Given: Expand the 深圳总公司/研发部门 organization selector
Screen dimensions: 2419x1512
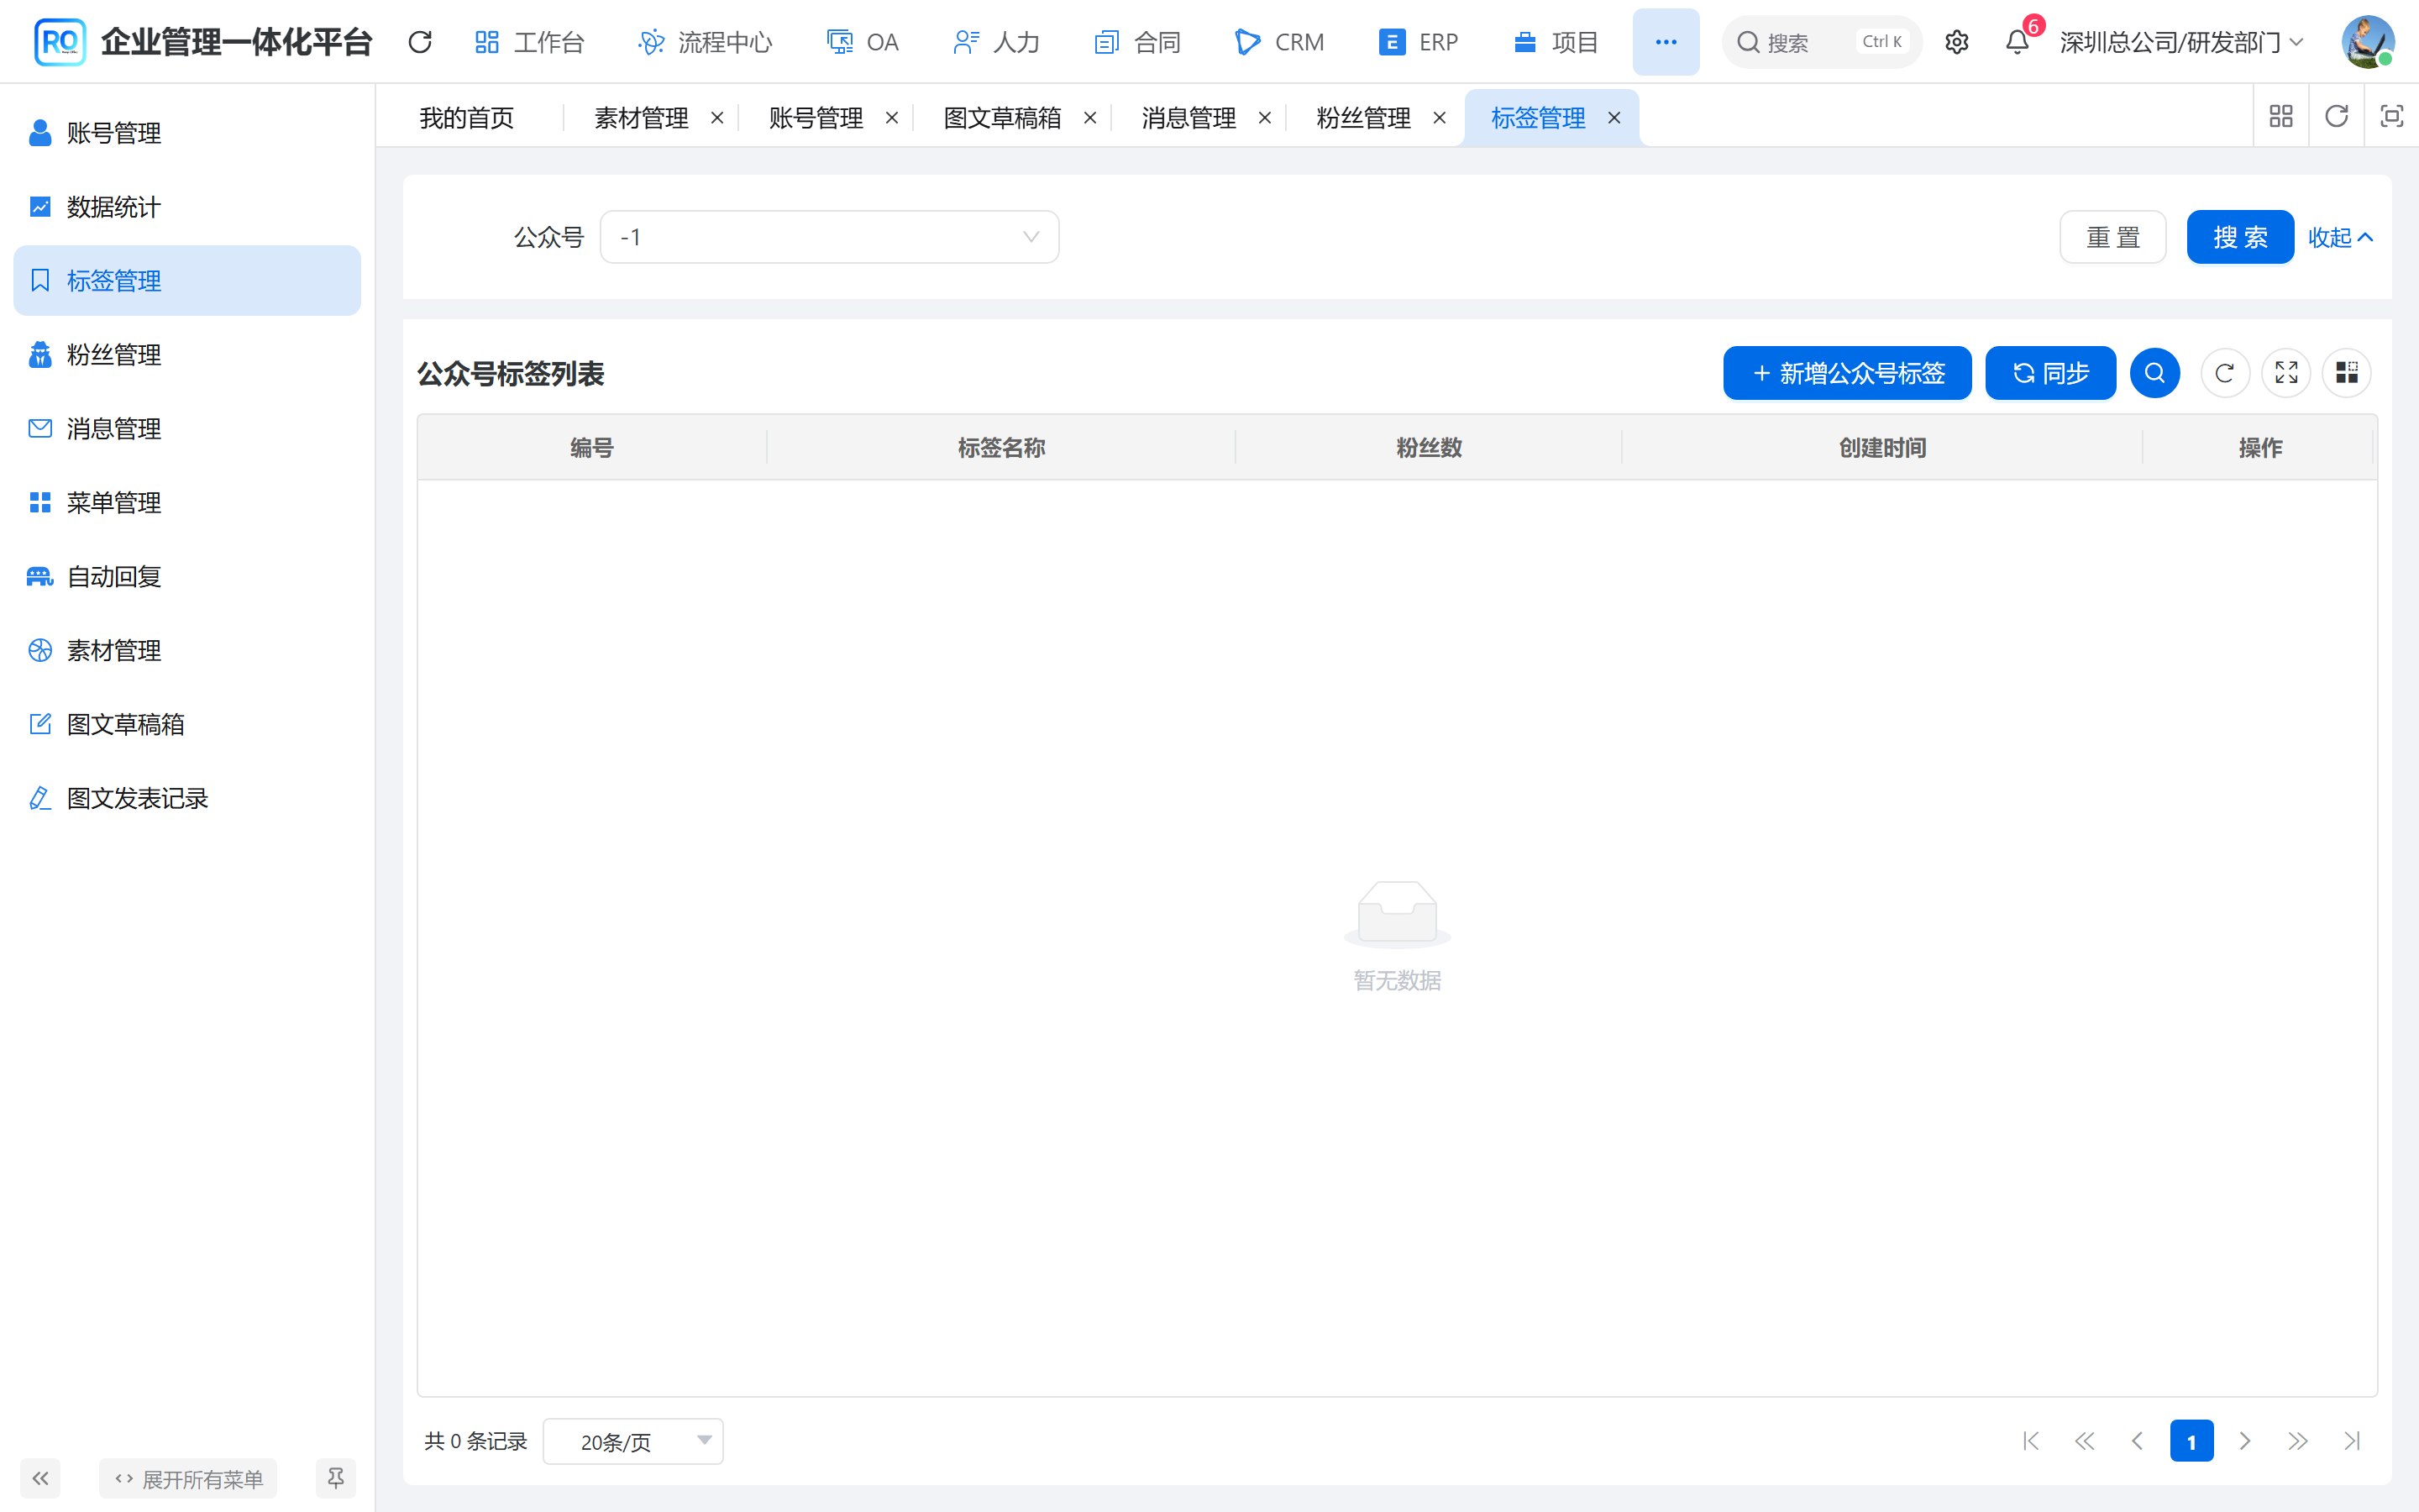Looking at the screenshot, I should (x=2181, y=42).
